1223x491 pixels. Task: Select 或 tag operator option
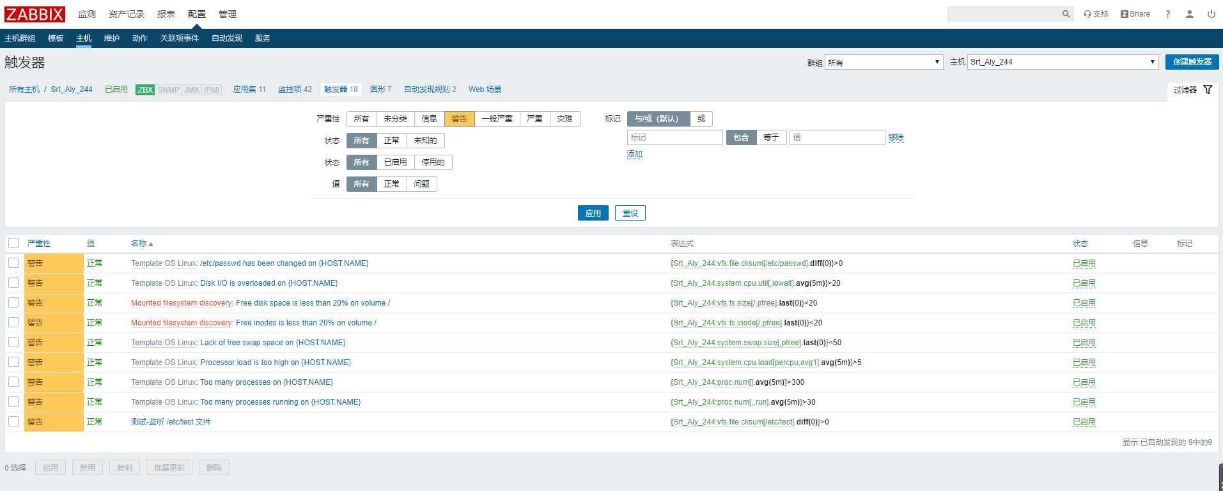pos(701,119)
